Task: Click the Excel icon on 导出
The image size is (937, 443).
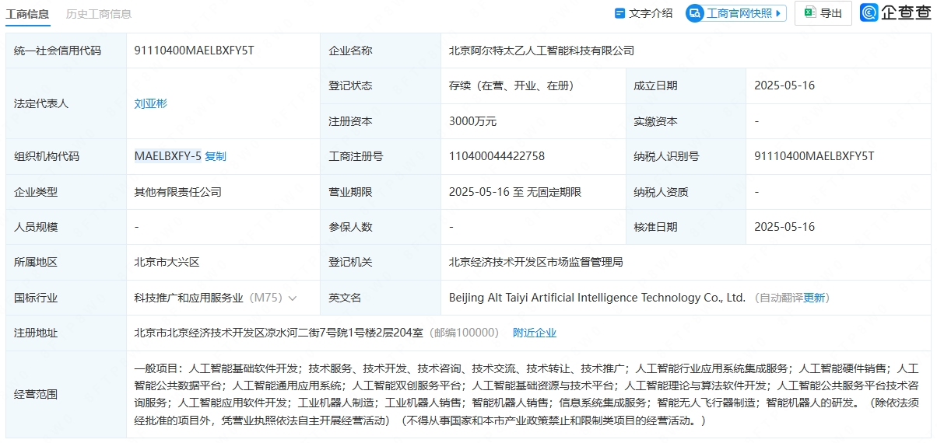Action: [x=809, y=12]
